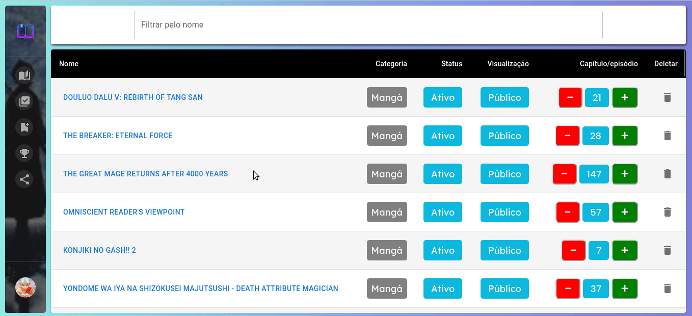Image resolution: width=692 pixels, height=316 pixels.
Task: Toggle Público visibility of Konjiki no Gash!! 2
Action: (504, 250)
